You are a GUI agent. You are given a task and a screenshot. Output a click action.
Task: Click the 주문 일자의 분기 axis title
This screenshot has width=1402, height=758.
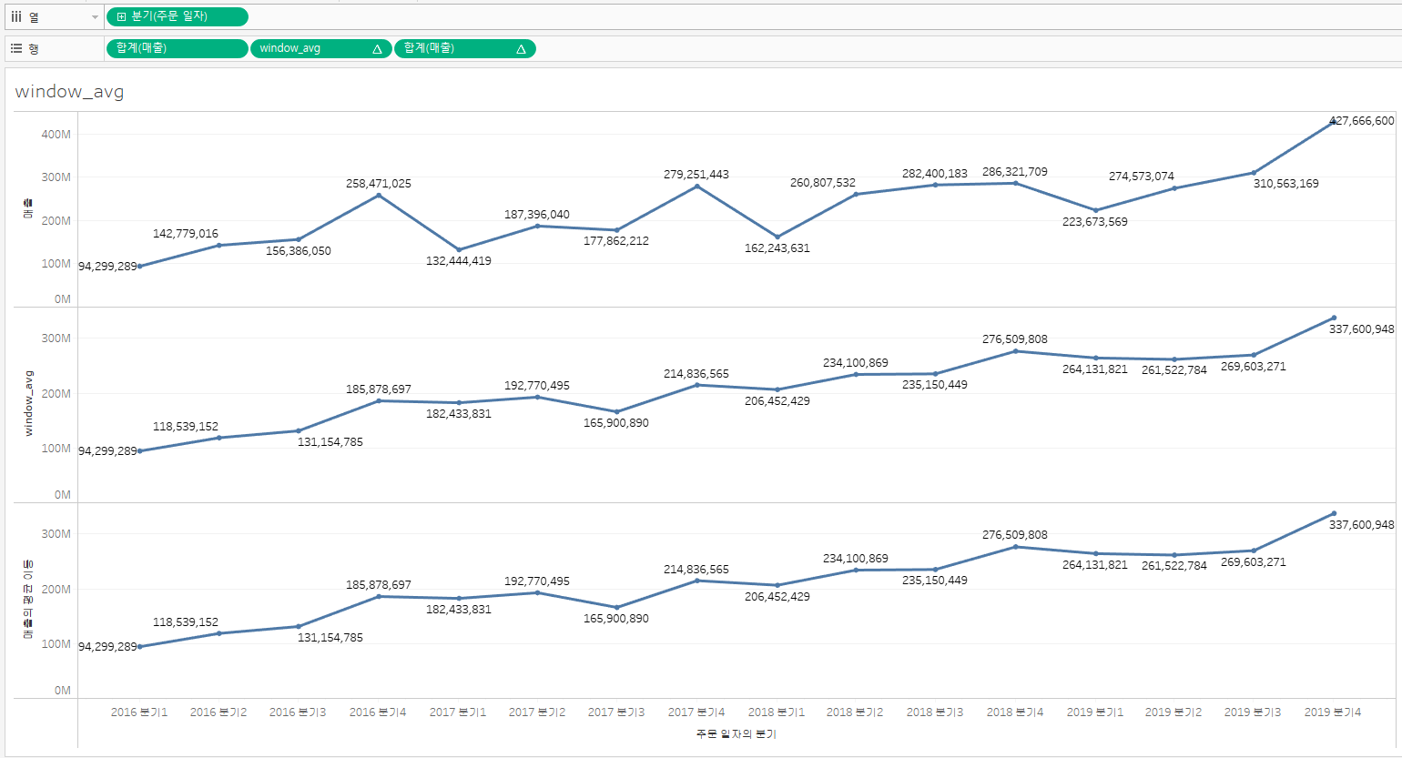[x=736, y=733]
